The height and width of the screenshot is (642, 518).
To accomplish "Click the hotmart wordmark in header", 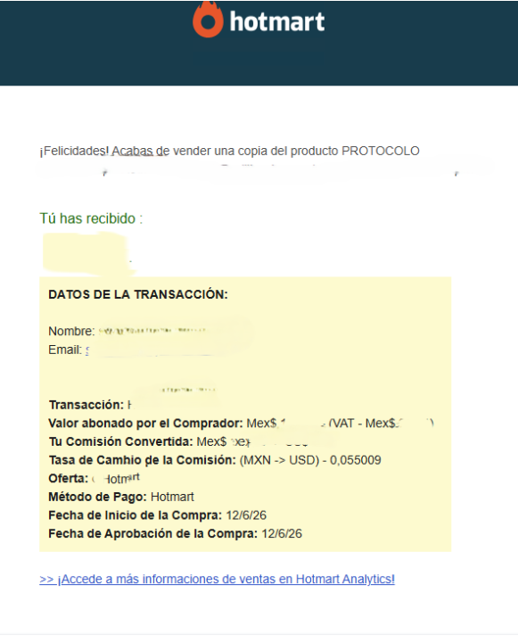I will click(277, 21).
